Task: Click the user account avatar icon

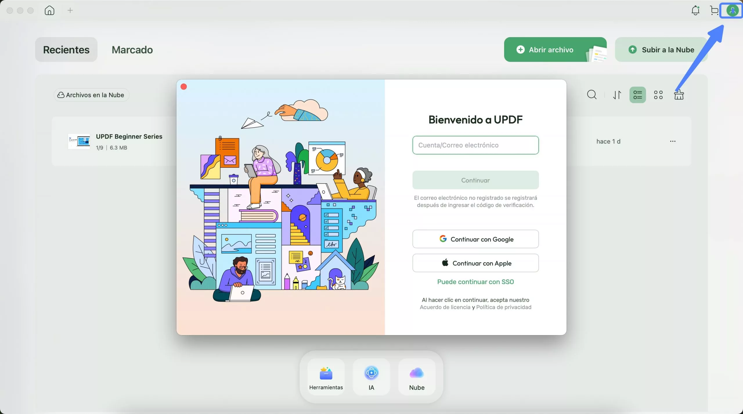Action: coord(732,11)
